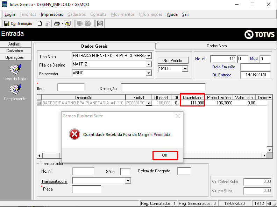Click the Sair menu item

185,14
